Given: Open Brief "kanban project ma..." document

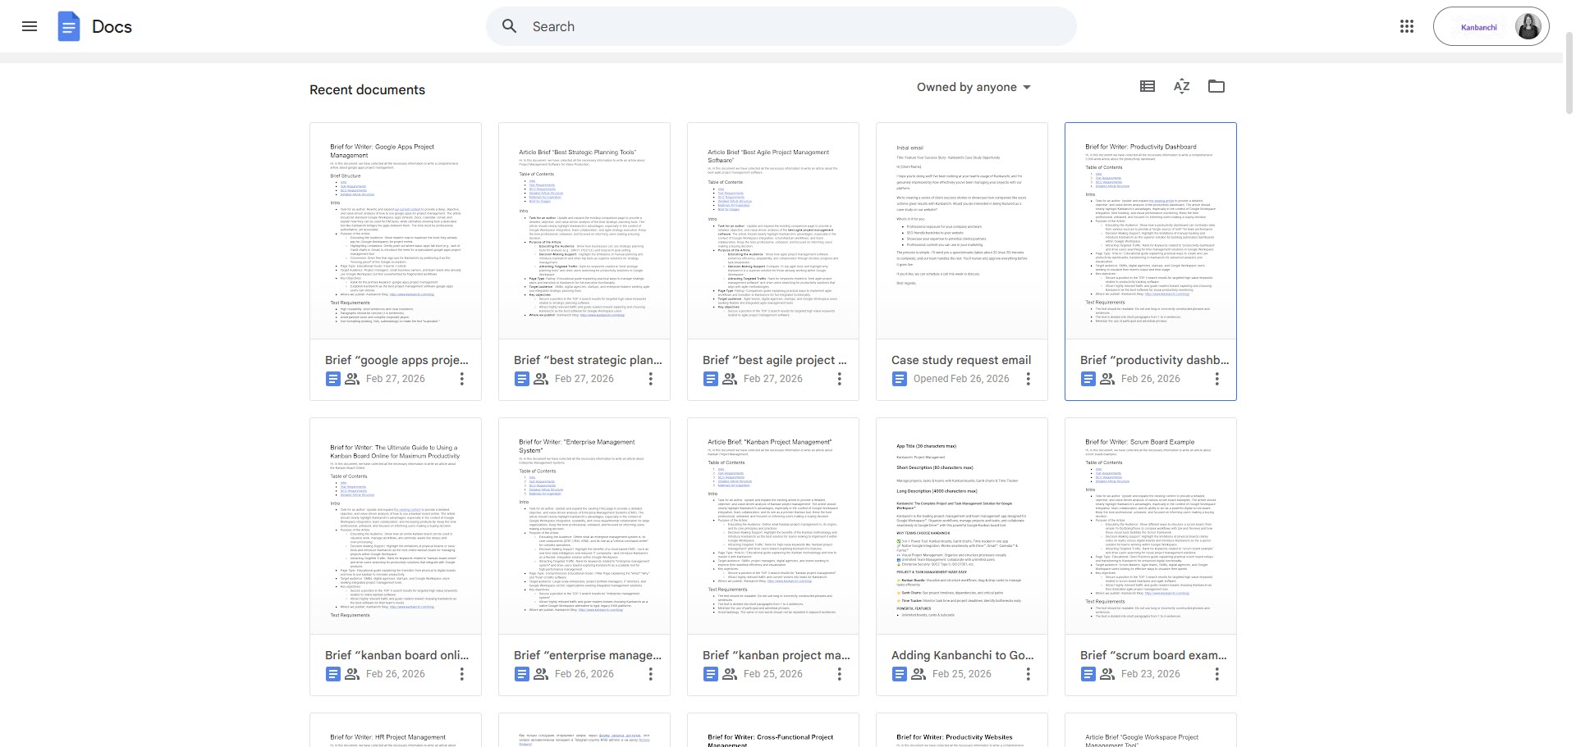Looking at the screenshot, I should click(772, 655).
